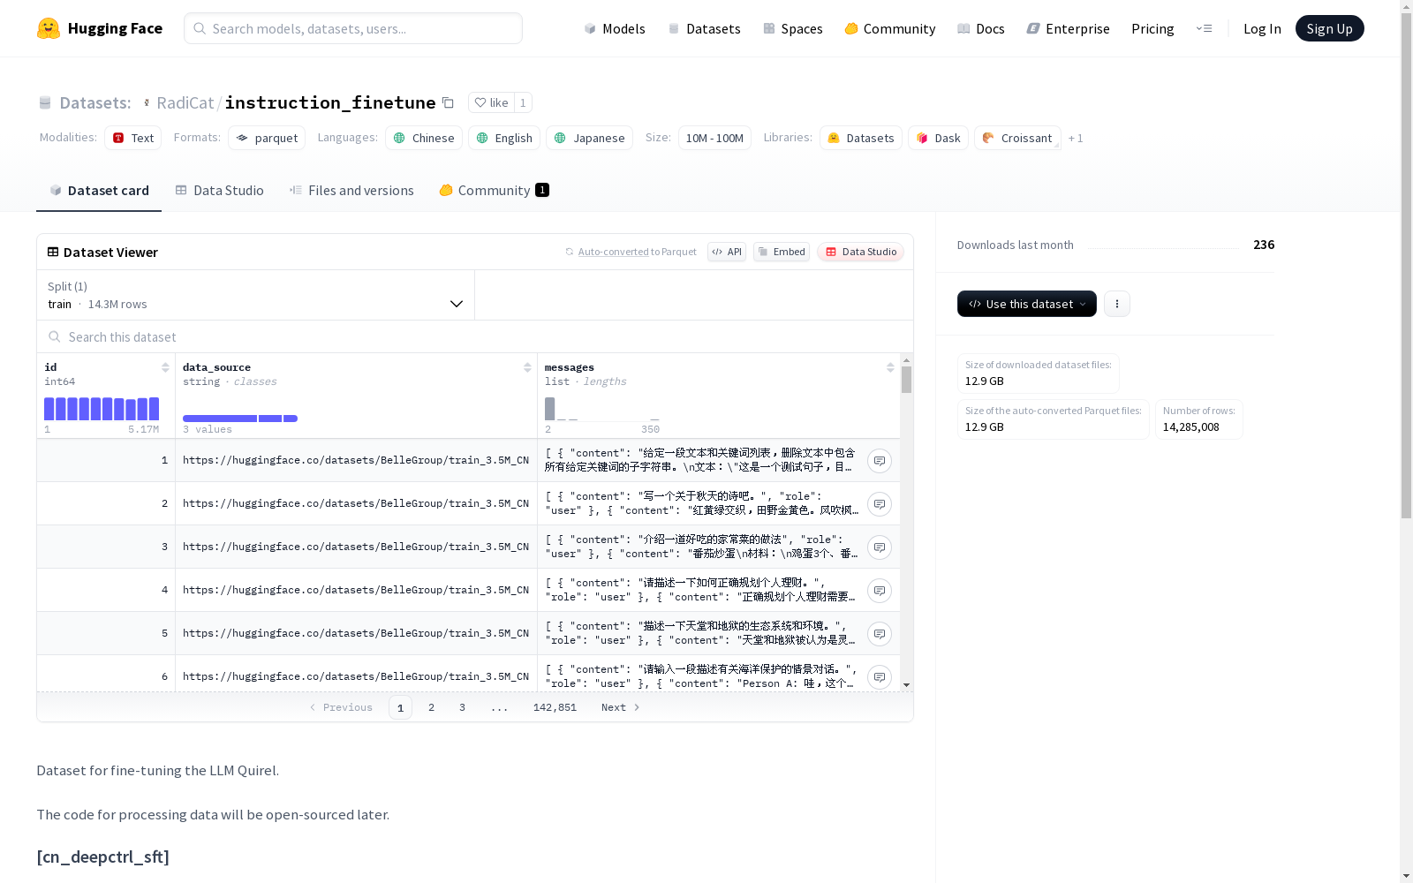The image size is (1413, 883).
Task: Jump to last page 142,851
Action: (555, 707)
